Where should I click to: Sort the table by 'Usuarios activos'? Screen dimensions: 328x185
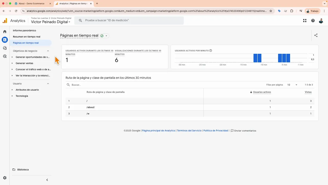click(262, 92)
